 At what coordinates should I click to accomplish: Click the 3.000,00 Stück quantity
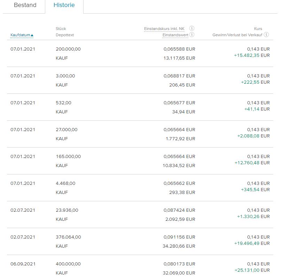(65, 76)
